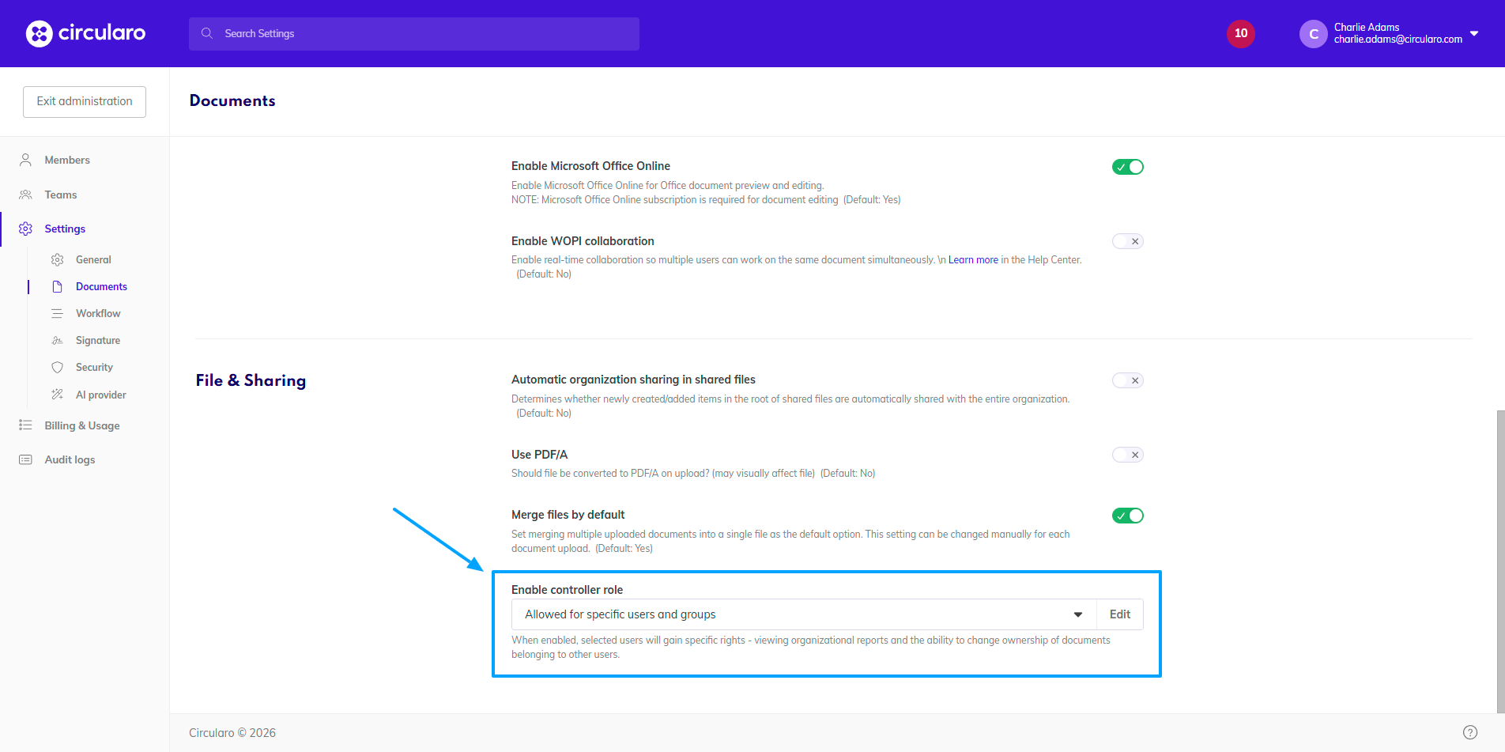Click the Circularo logo icon
Image resolution: width=1505 pixels, height=752 pixels.
coord(40,33)
